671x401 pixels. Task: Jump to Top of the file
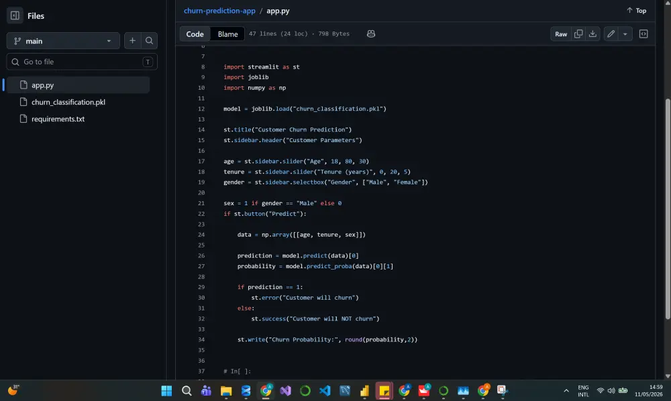pyautogui.click(x=636, y=11)
